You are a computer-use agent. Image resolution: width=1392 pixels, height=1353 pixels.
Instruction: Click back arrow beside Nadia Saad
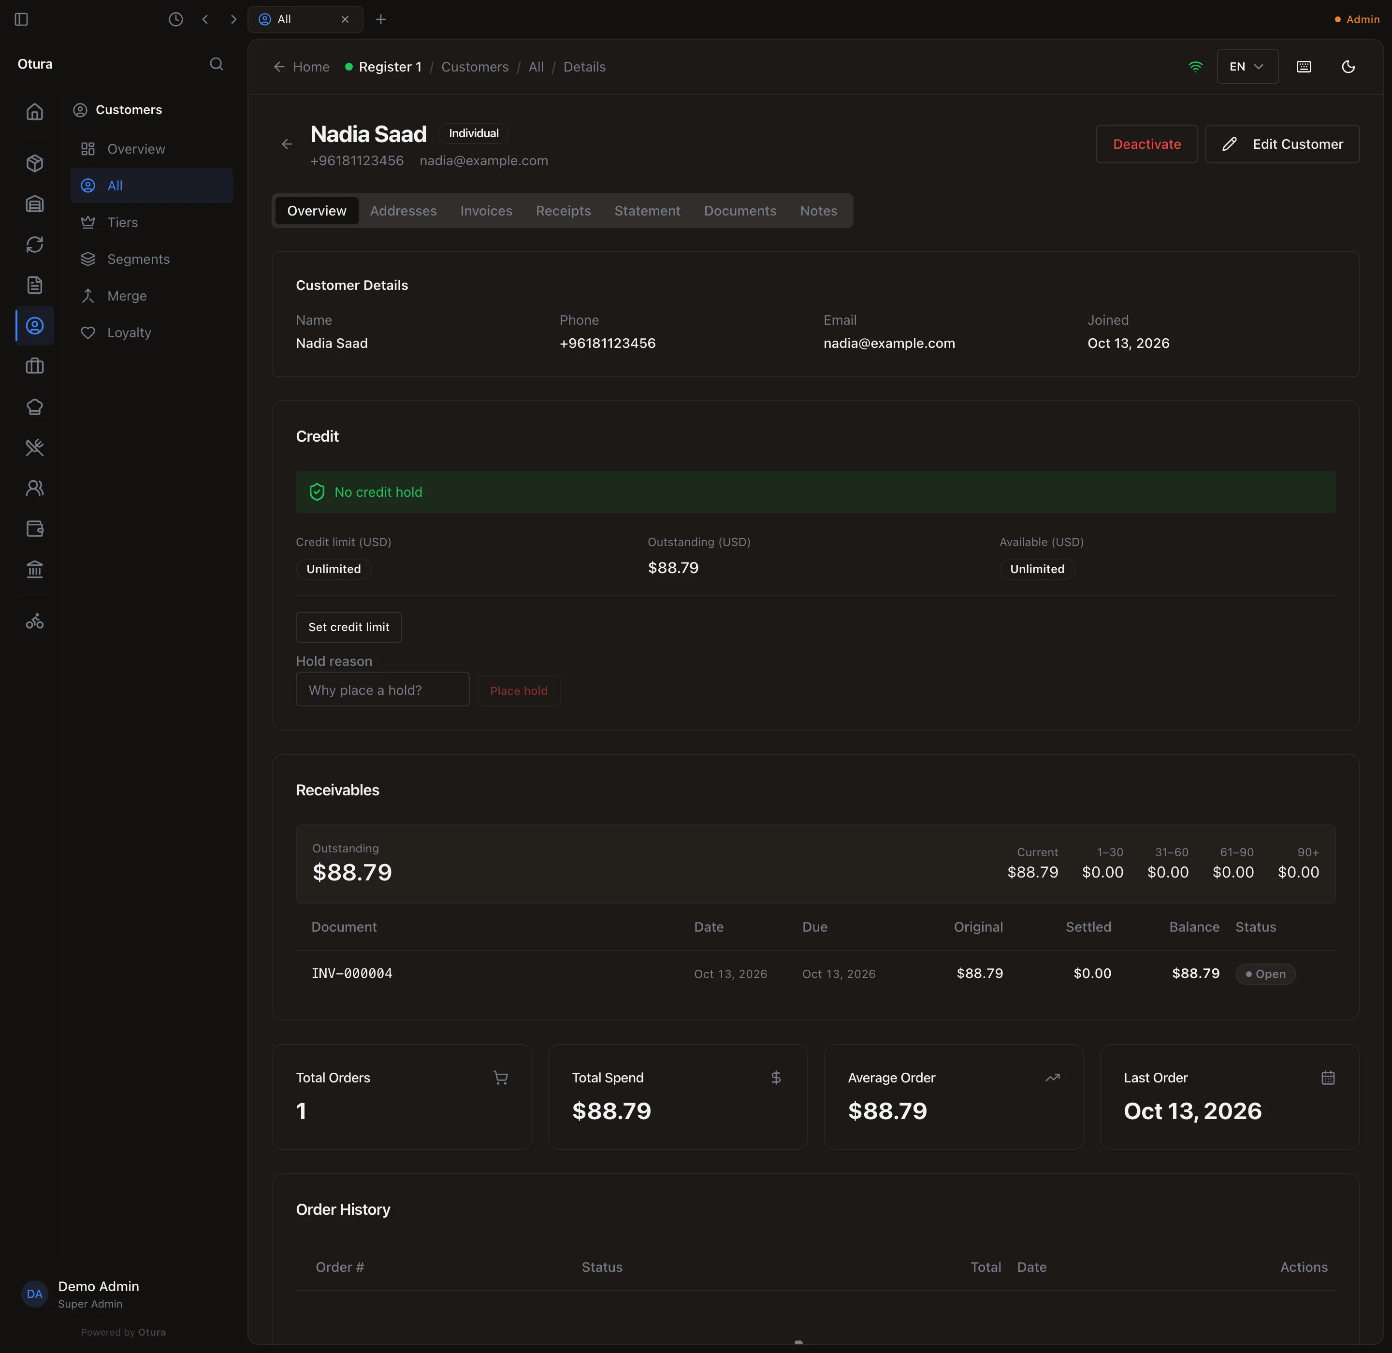point(287,144)
